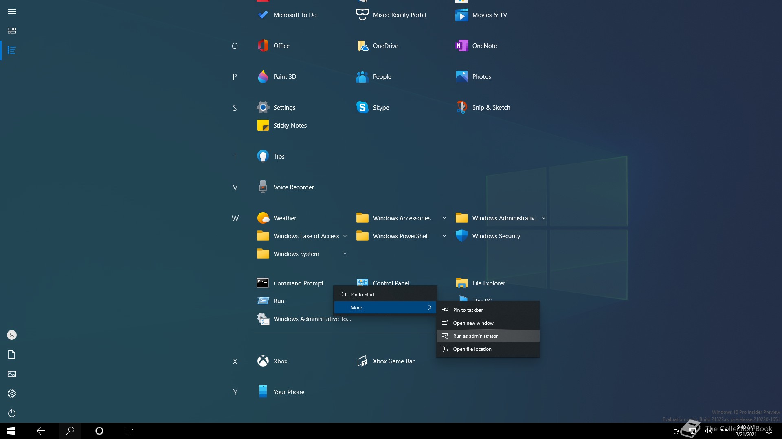This screenshot has width=782, height=439.
Task: Launch the Office app icon
Action: click(263, 46)
